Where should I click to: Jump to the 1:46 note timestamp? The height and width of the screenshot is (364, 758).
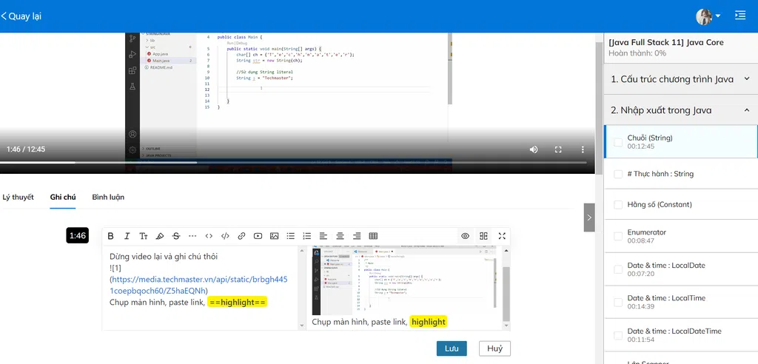(x=77, y=235)
